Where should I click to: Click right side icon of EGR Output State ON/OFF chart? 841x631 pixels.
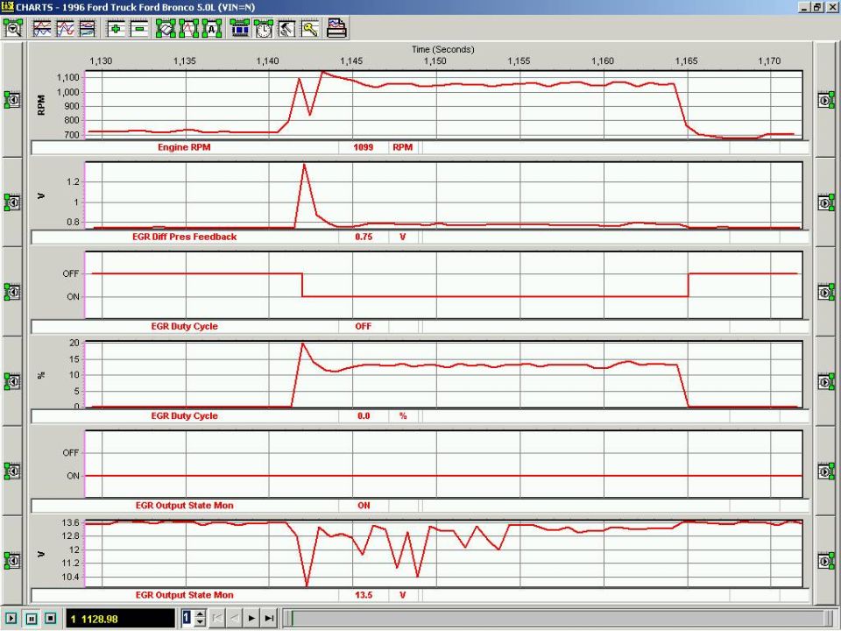[826, 471]
